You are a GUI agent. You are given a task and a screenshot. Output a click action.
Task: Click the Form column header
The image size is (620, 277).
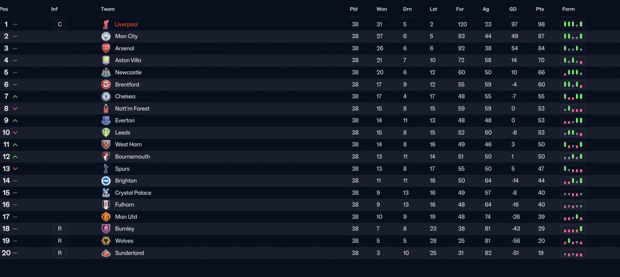coord(568,9)
